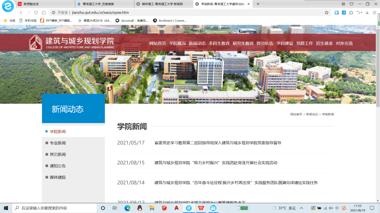Open Cortana circle on taskbar
The width and height of the screenshot is (380, 213).
point(103,208)
